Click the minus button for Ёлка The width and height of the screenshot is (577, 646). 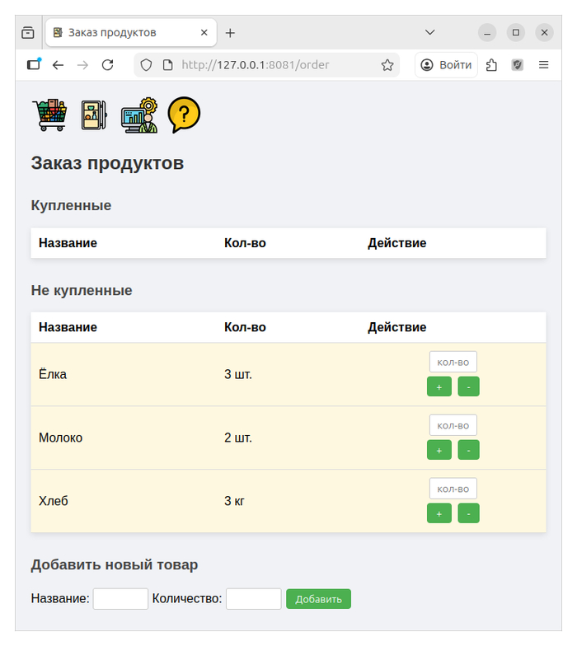468,387
